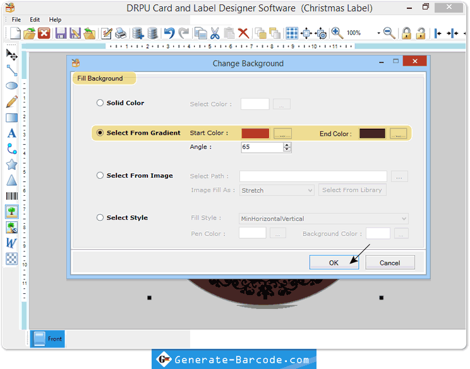Image resolution: width=470 pixels, height=369 pixels.
Task: Select the Star shape tool
Action: (x=12, y=164)
